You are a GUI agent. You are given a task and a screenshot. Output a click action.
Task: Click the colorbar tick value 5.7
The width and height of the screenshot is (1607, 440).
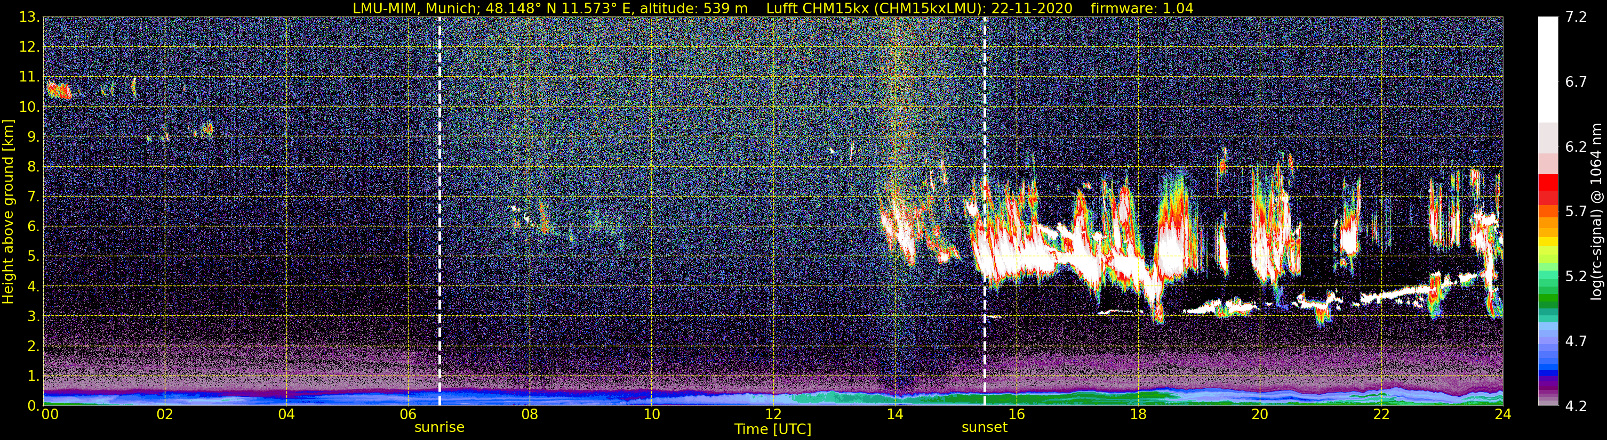point(1576,212)
